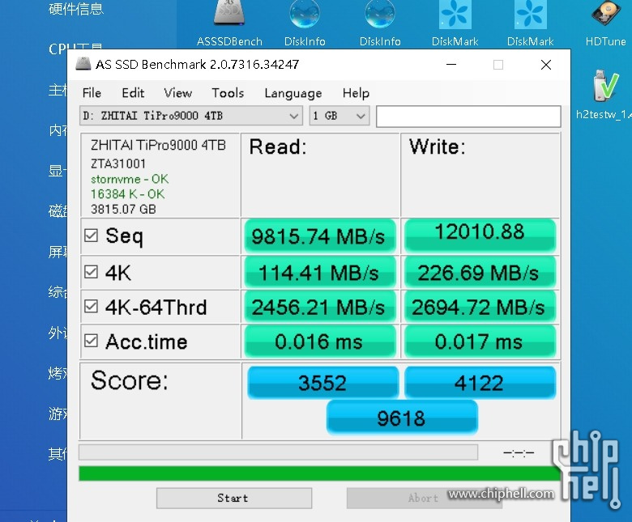Click the write score 4122
Image resolution: width=632 pixels, height=522 pixels.
click(480, 382)
